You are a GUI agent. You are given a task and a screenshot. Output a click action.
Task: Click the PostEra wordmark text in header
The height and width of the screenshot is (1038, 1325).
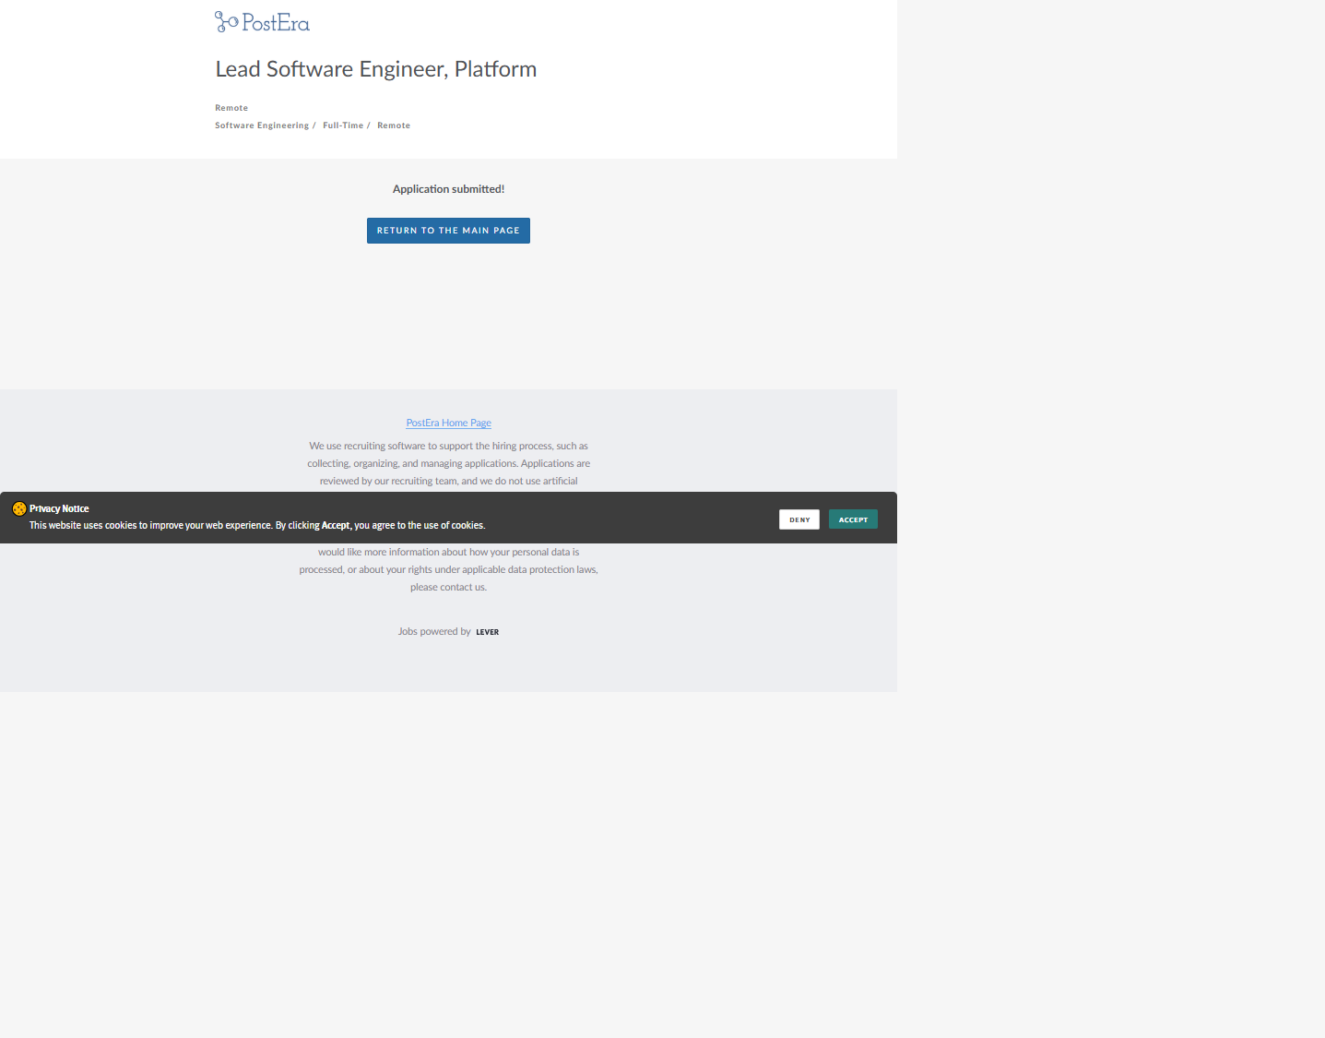276,23
